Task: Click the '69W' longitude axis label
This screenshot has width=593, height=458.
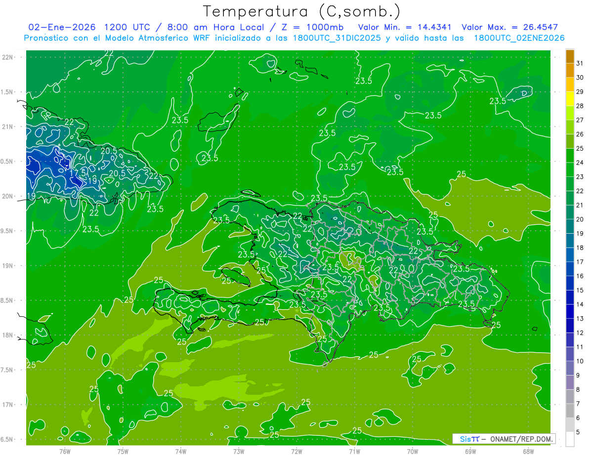Action: [x=470, y=452]
